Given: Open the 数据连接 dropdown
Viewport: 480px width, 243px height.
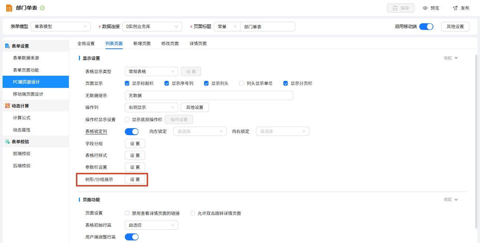Looking at the screenshot, I should 152,27.
